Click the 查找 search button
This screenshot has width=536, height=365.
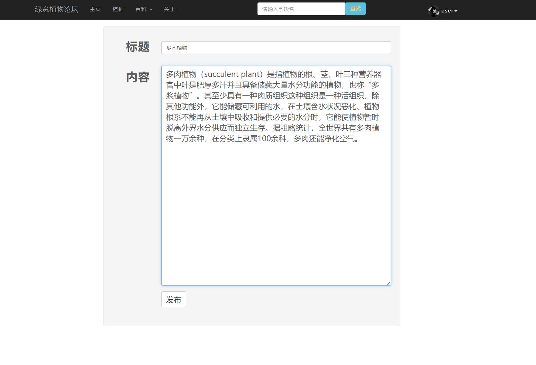coord(355,8)
